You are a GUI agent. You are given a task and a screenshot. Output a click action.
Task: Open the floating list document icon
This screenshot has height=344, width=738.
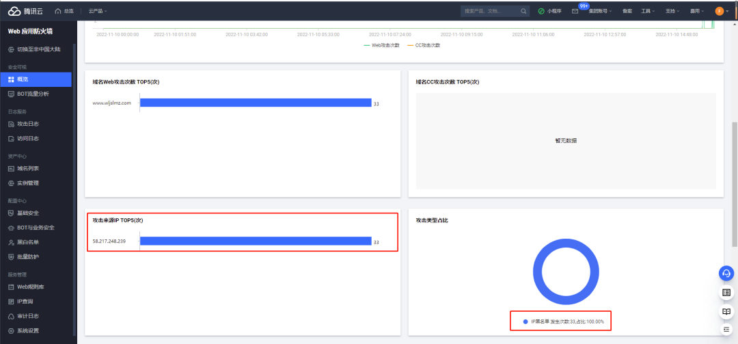(x=726, y=293)
